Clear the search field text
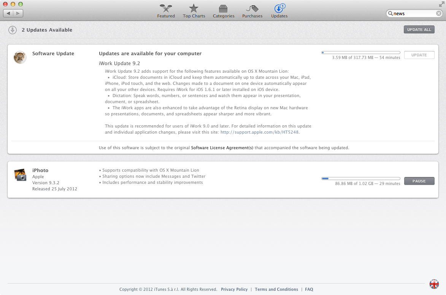The image size is (446, 295). click(439, 13)
